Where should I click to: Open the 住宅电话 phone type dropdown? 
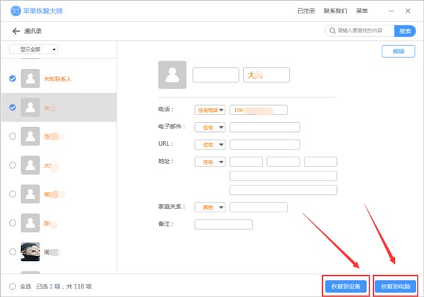[x=209, y=110]
